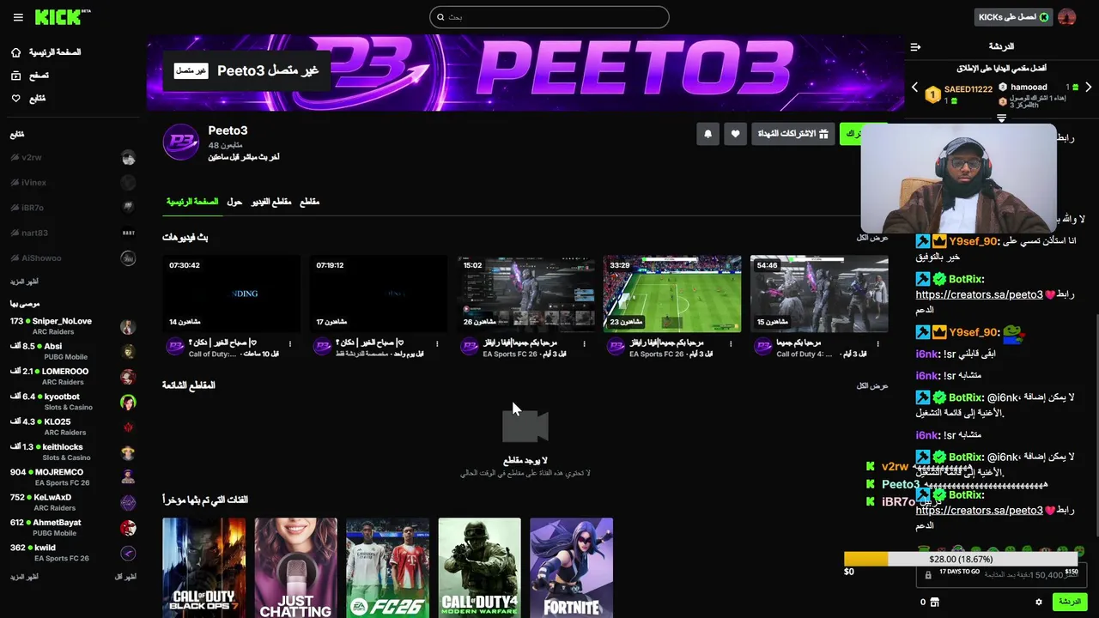Viewport: 1099px width, 618px height.
Task: Expand show more under recommended channels
Action: pos(24,577)
